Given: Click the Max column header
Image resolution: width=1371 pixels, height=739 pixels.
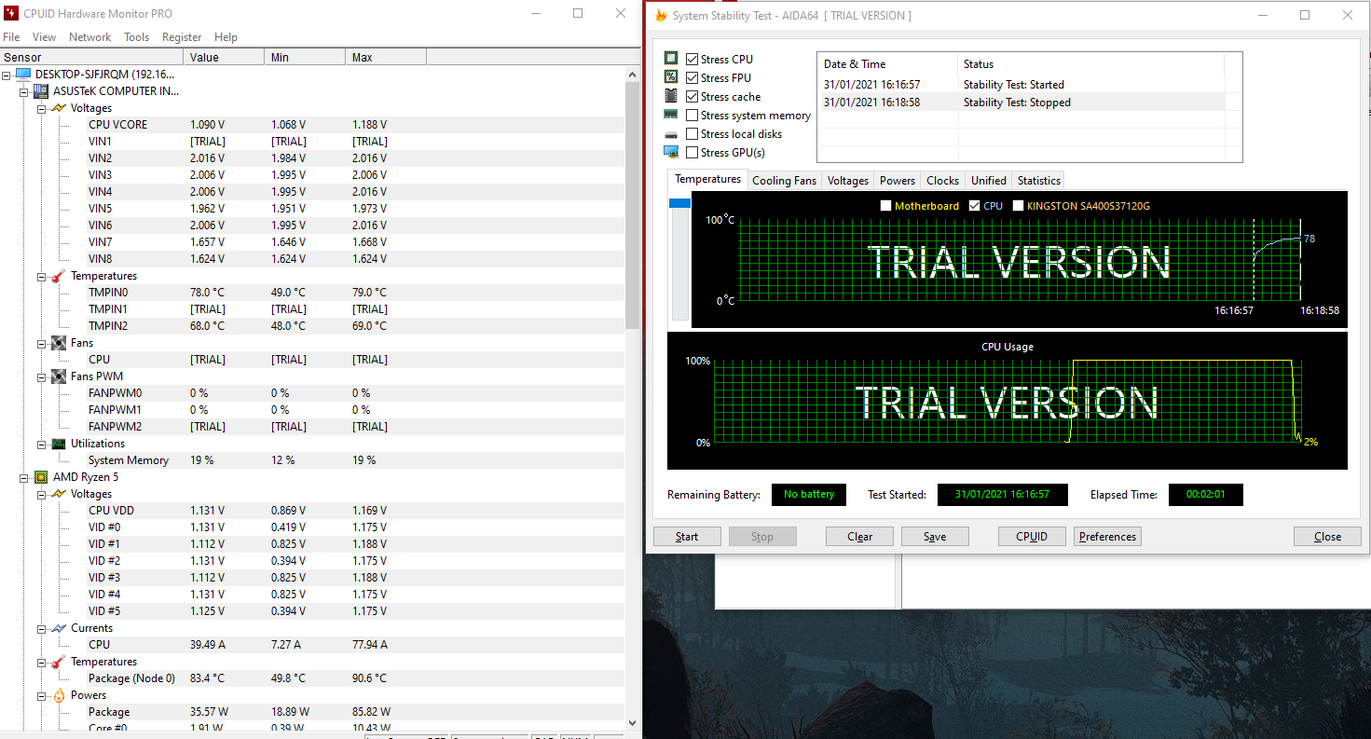Looking at the screenshot, I should pos(387,57).
